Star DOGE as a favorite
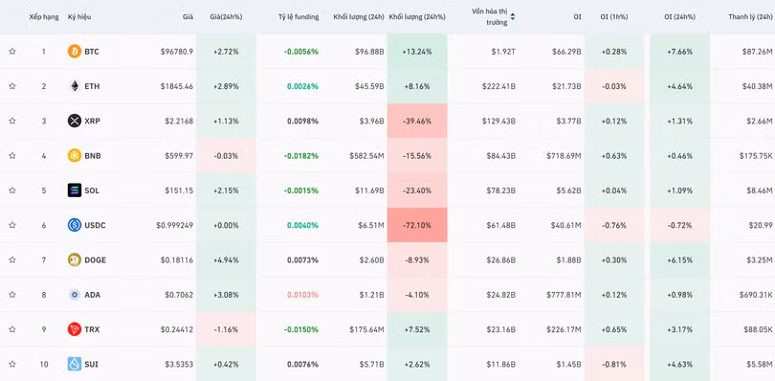775x381 pixels. click(x=12, y=259)
